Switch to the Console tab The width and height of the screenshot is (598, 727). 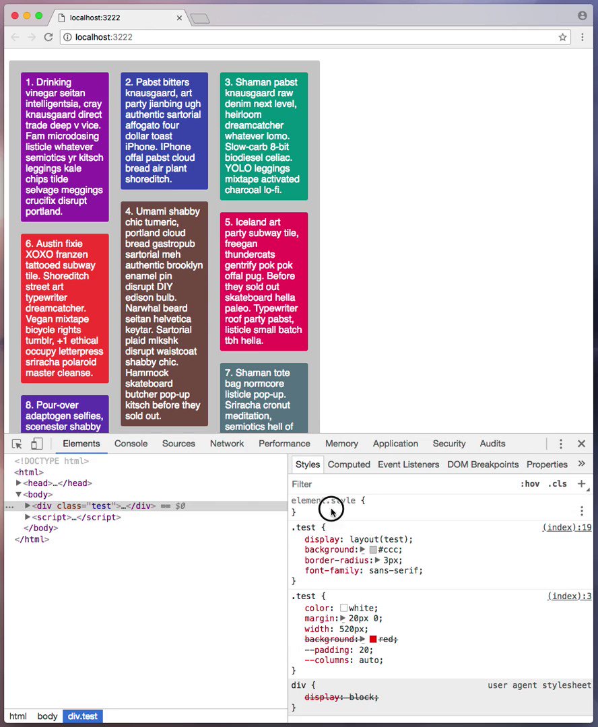[131, 444]
